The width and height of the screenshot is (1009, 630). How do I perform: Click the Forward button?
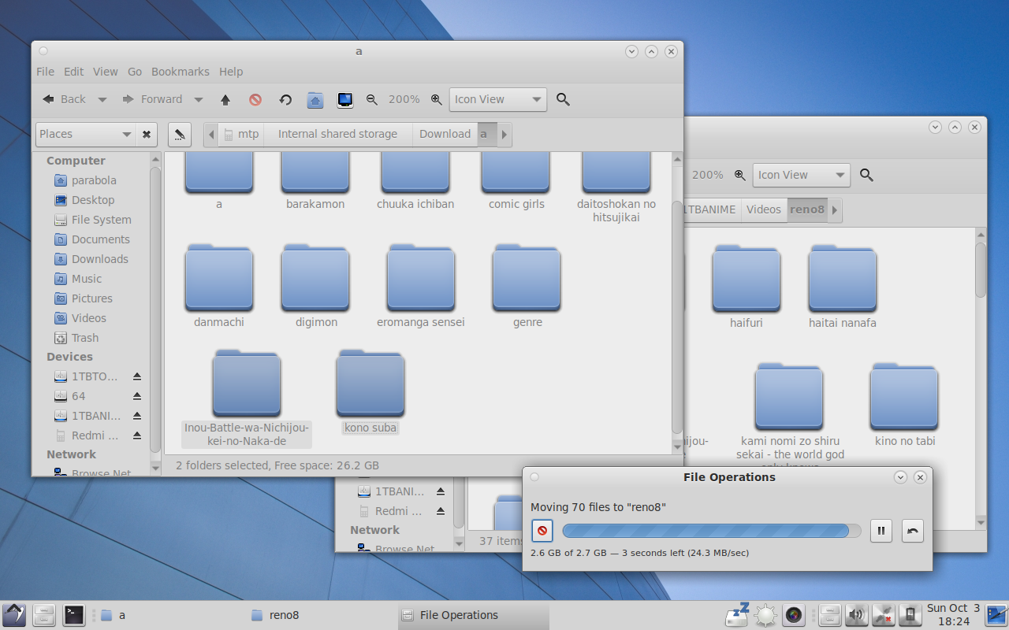[x=152, y=99]
